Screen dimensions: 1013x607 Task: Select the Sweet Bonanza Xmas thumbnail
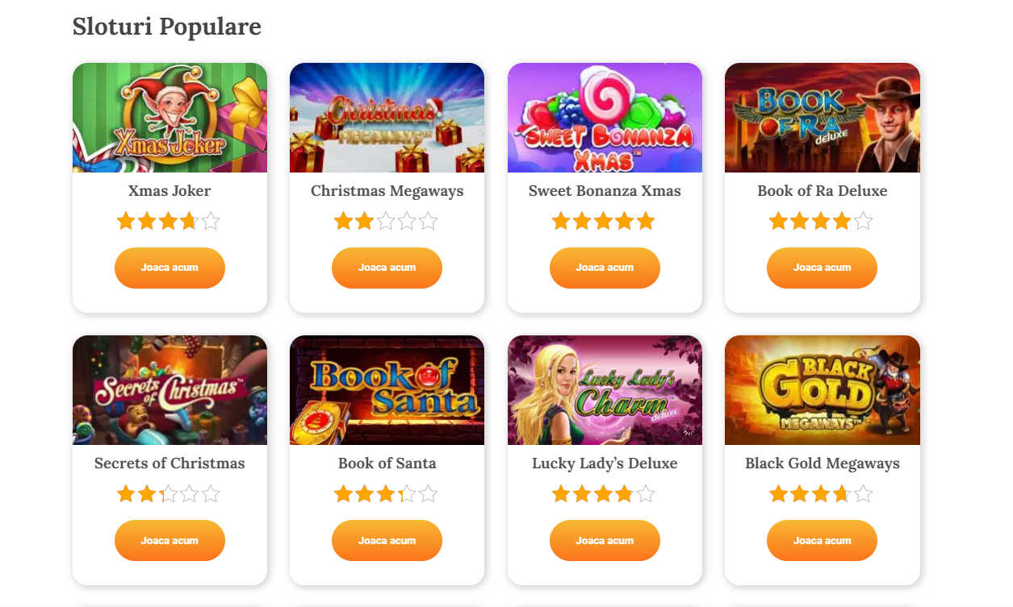click(605, 118)
